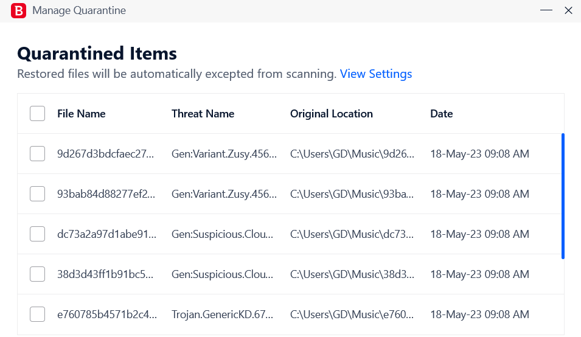Image resolution: width=581 pixels, height=337 pixels.
Task: Select the Trojan.GenericKD.67 threat entry
Action: coord(222,314)
